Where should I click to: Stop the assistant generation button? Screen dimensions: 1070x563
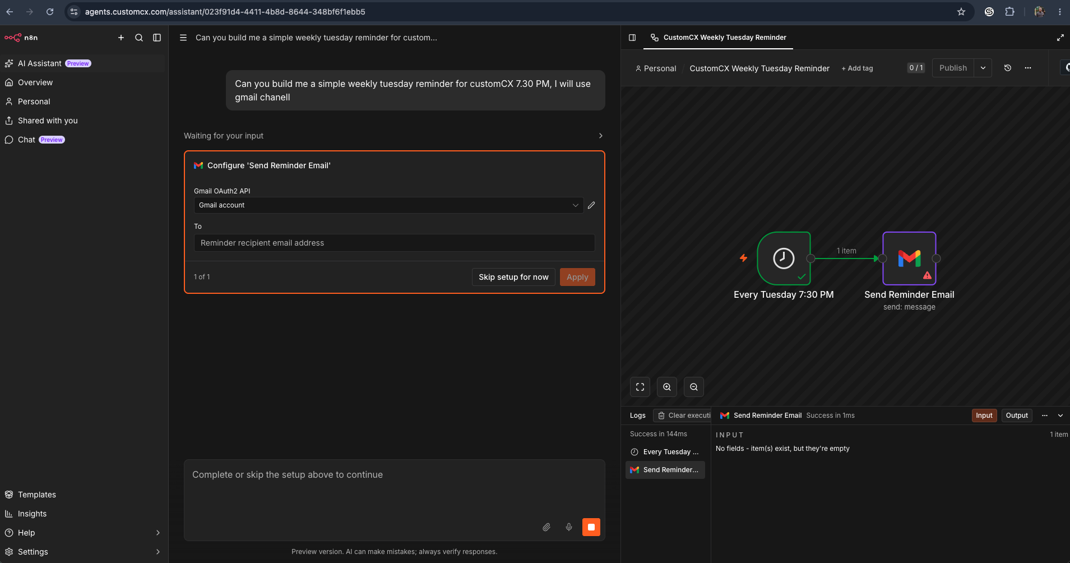(x=591, y=527)
